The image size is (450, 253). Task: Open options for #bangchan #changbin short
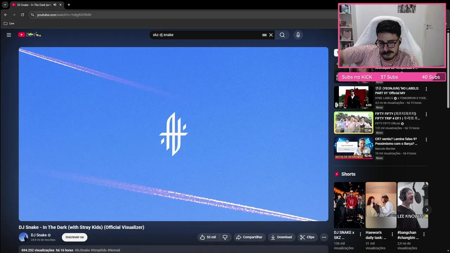pos(424,234)
